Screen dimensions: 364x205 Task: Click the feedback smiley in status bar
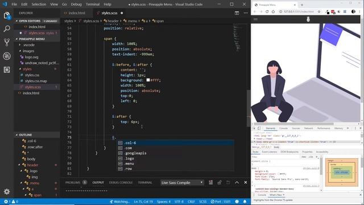(237, 202)
